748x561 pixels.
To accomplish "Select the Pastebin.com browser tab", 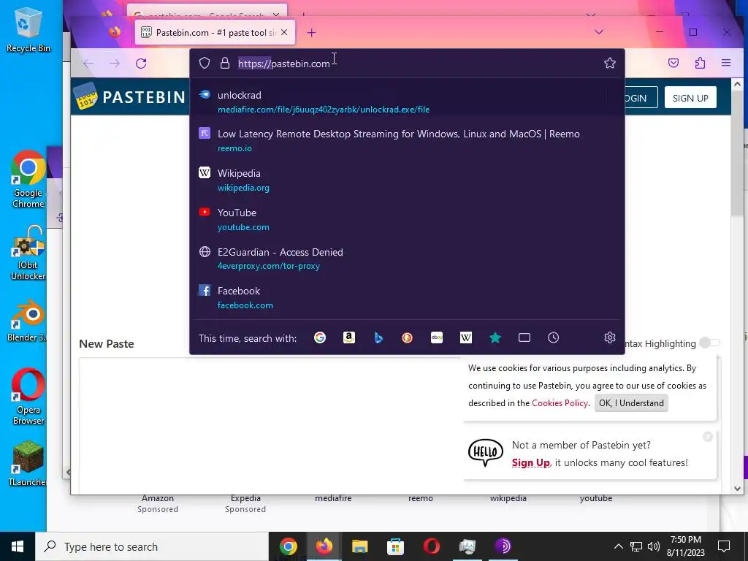I will 215,32.
